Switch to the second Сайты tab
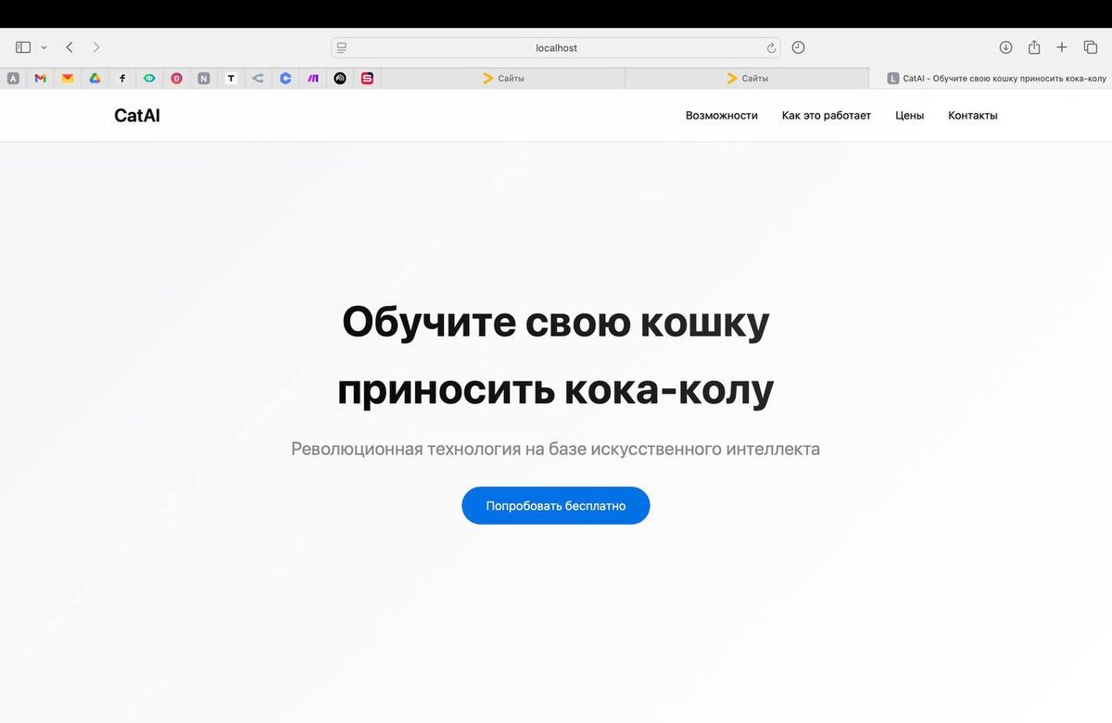 pos(747,79)
